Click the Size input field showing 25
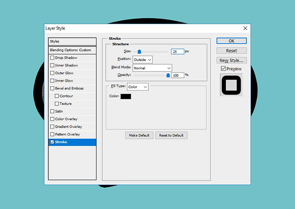The image size is (295, 209). click(x=177, y=51)
